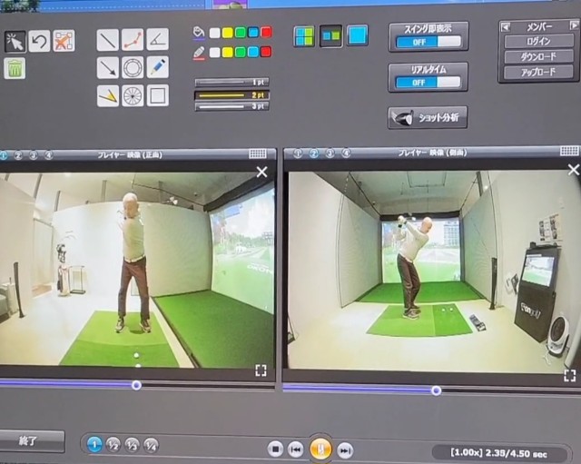Go to next member with right arrow

[574, 25]
